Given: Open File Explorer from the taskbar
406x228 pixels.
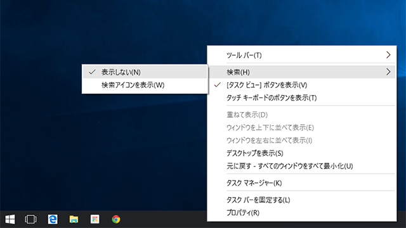Looking at the screenshot, I should 74,220.
